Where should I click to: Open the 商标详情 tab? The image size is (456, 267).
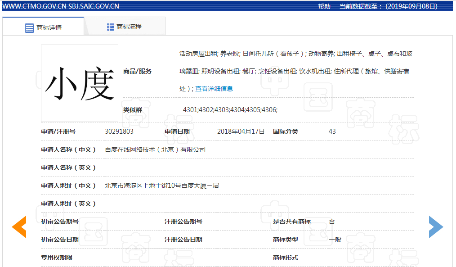43,27
